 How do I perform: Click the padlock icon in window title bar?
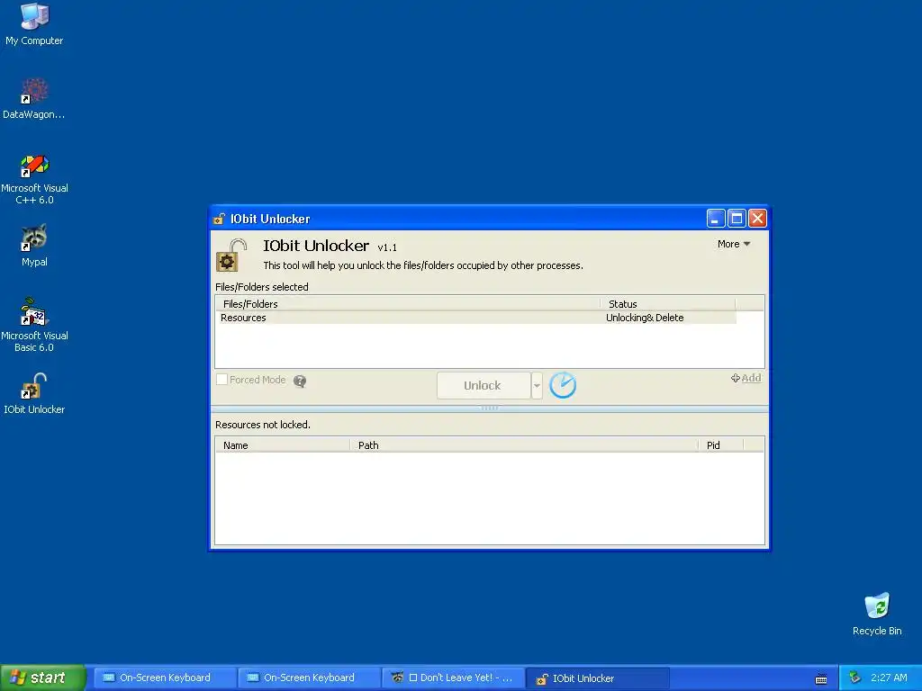click(x=219, y=219)
